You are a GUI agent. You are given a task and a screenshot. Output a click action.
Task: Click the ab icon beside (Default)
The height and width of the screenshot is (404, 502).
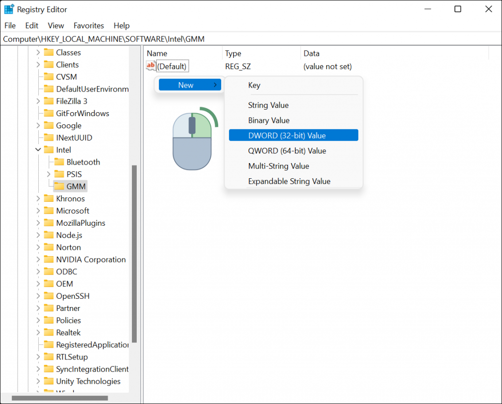point(150,66)
